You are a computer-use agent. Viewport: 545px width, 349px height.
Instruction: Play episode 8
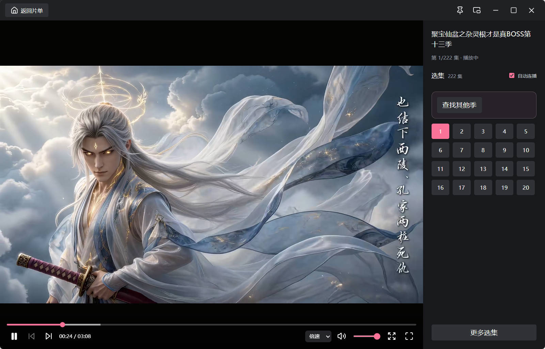(x=483, y=150)
